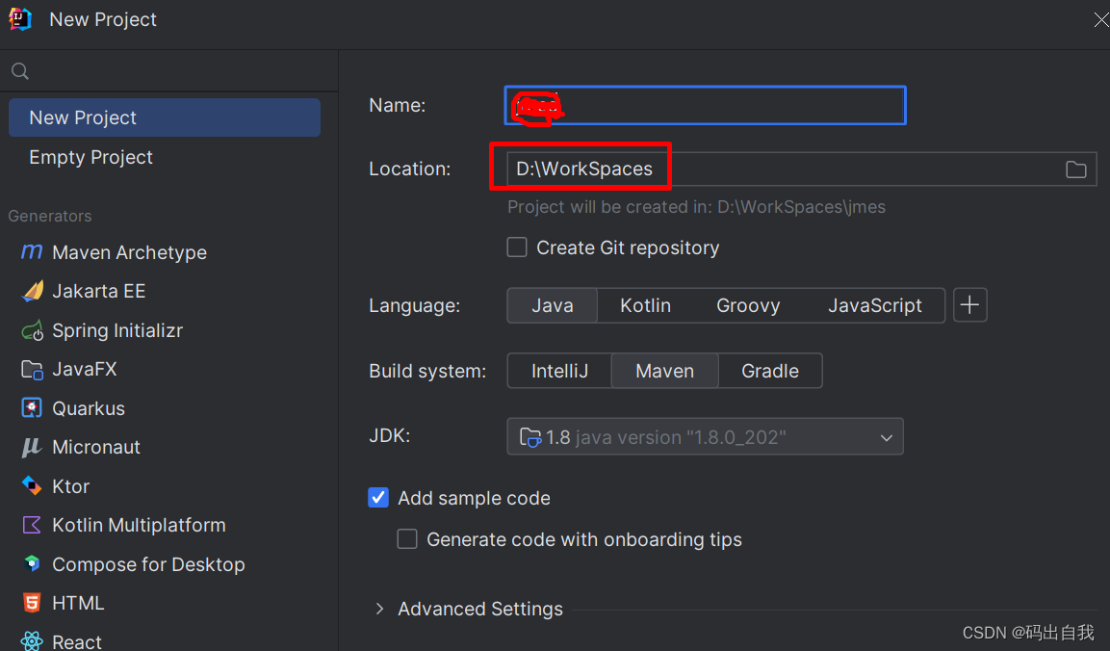The image size is (1110, 651).
Task: Click the IntelliJ IDEA logo in title bar
Action: tap(20, 19)
